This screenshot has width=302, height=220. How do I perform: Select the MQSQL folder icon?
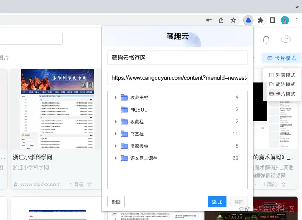click(124, 110)
